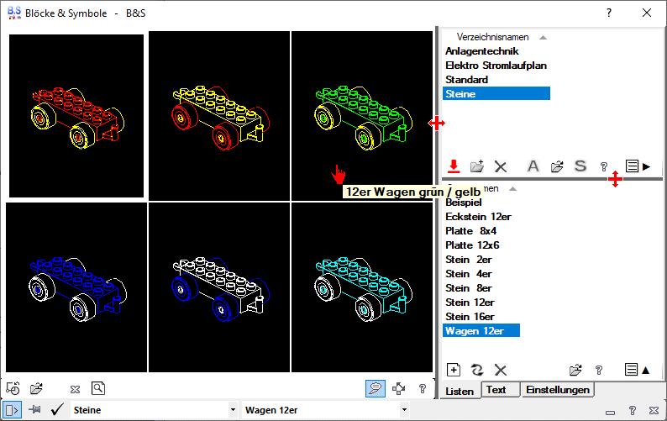The image size is (667, 421).
Task: Click list view icon beside right-pointing arrow
Action: click(632, 166)
